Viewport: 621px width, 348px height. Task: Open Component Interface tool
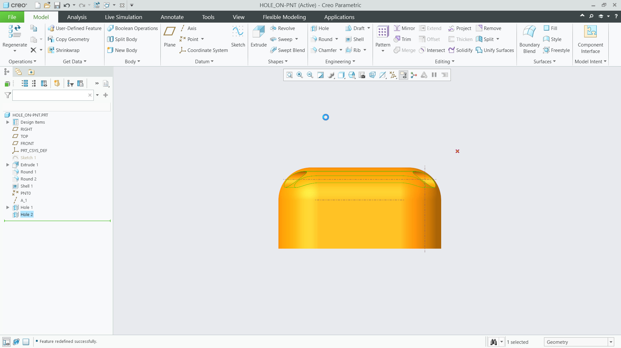tap(590, 39)
